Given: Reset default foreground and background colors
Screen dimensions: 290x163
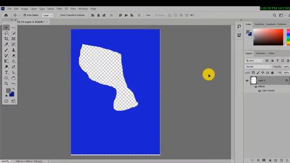Looking at the screenshot, I should (x=6, y=96).
